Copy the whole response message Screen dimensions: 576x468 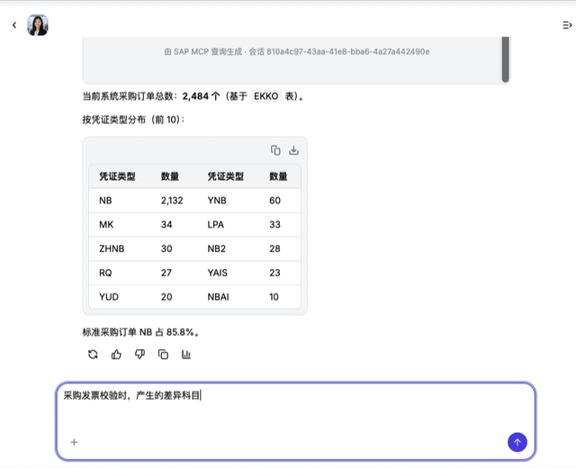[163, 355]
